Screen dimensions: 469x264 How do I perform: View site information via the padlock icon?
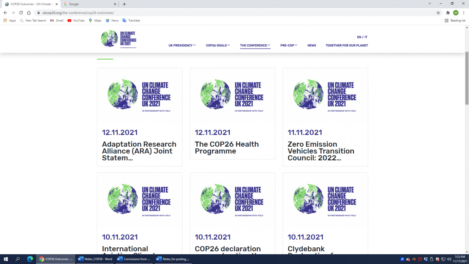coord(38,12)
